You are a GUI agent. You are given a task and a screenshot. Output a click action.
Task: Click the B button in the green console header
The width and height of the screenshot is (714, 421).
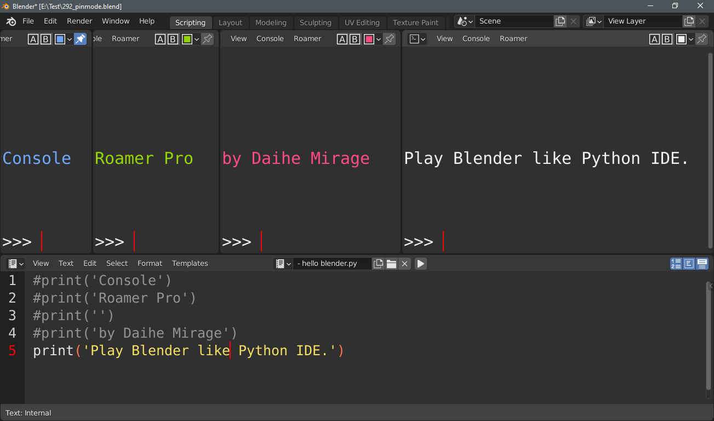(173, 39)
